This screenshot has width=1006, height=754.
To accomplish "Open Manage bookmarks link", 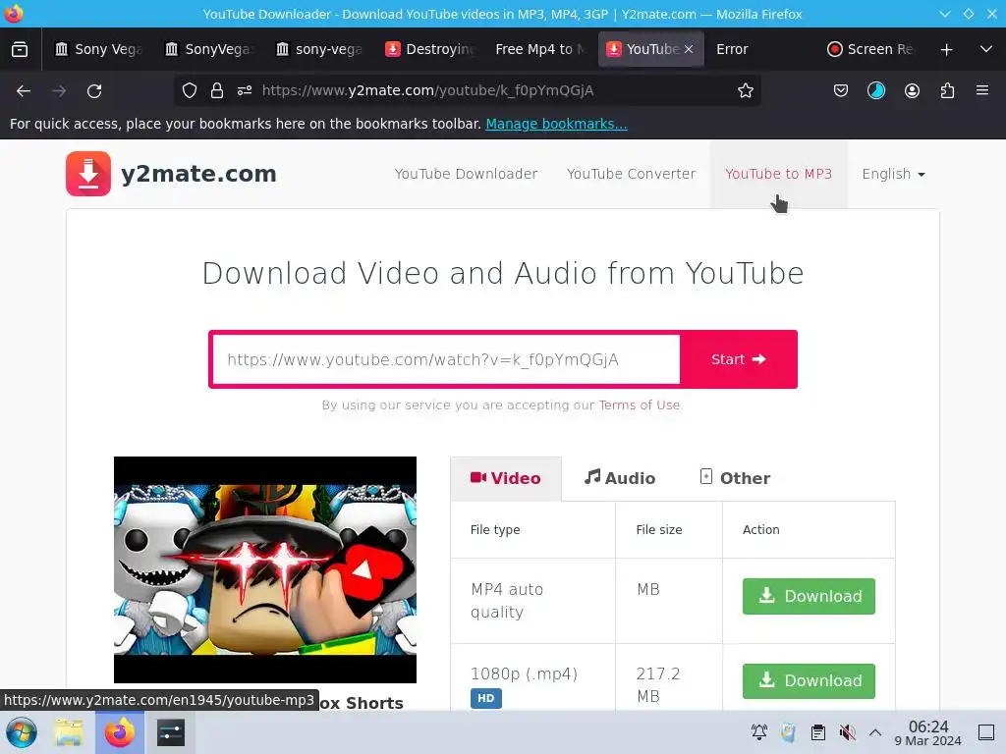I will tap(556, 124).
